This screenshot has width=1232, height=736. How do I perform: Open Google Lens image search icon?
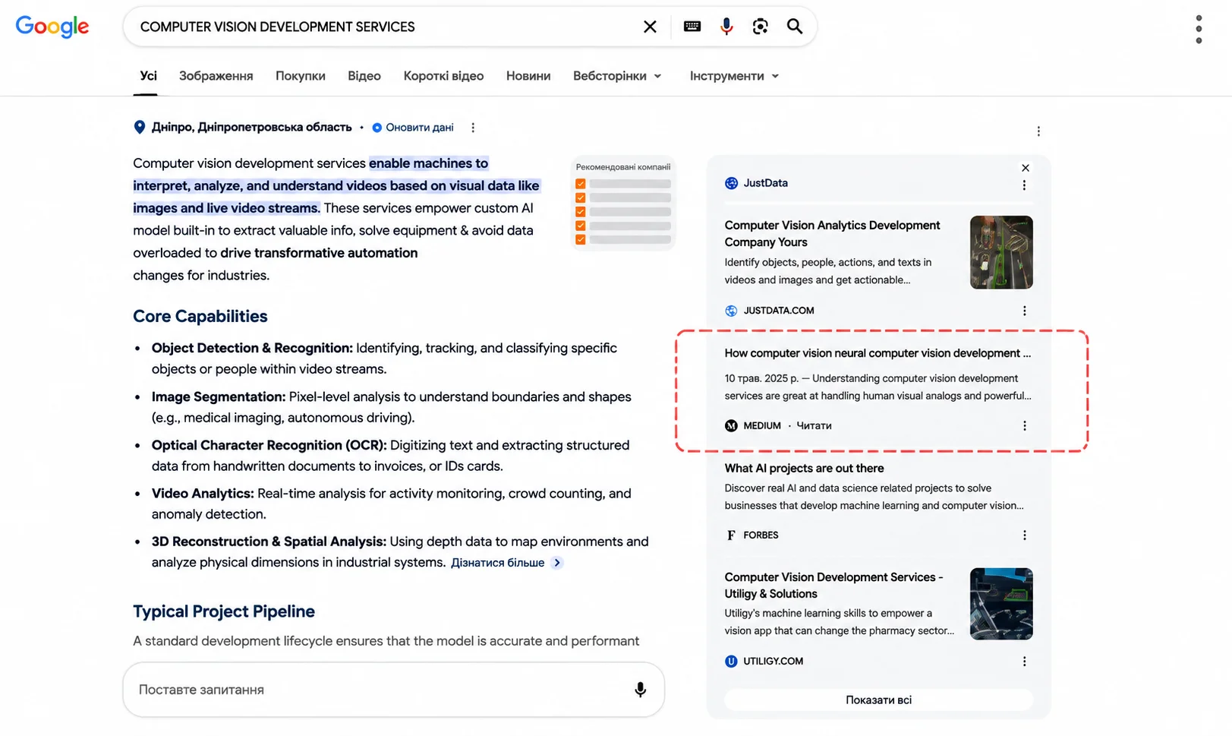(760, 27)
